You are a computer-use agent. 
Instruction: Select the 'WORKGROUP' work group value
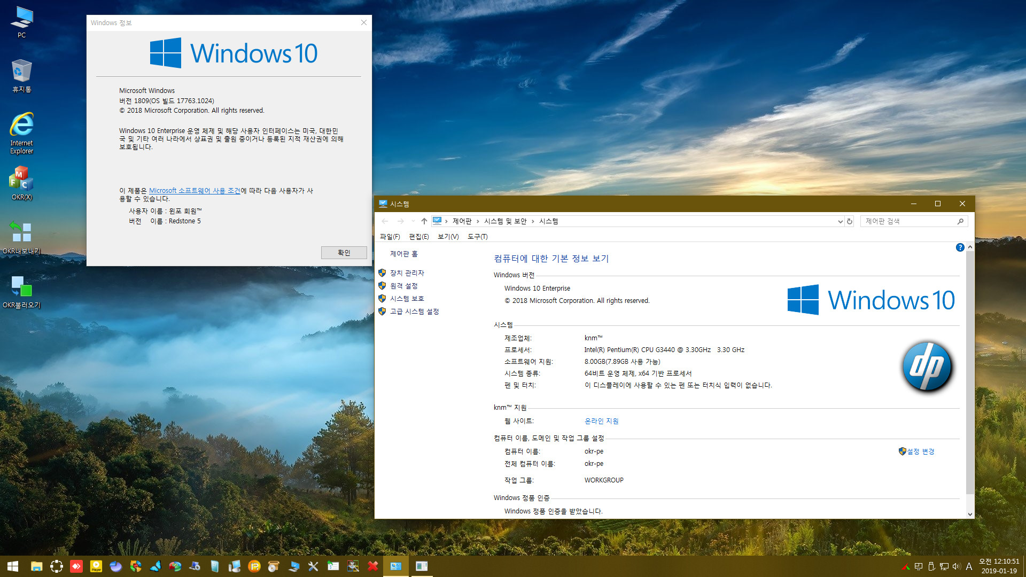coord(604,480)
